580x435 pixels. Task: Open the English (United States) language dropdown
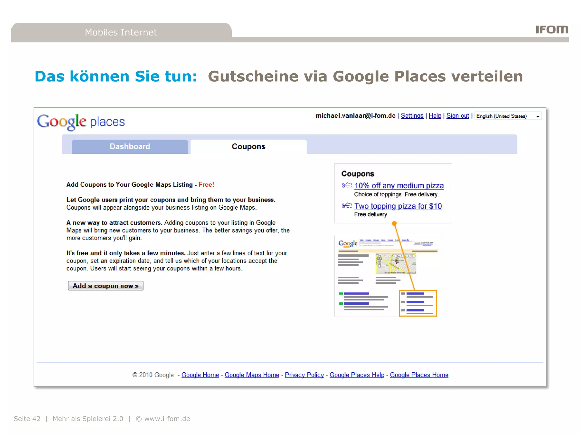coord(508,116)
